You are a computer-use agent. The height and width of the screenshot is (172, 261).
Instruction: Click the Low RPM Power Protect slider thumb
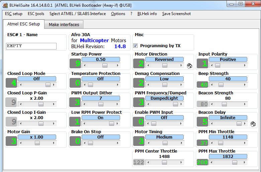(111, 124)
